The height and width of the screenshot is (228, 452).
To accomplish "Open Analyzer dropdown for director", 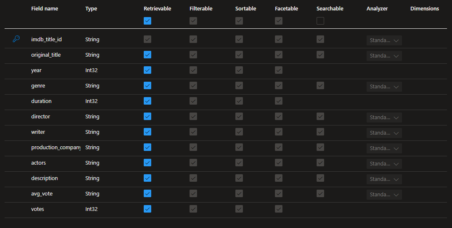I will pos(384,117).
